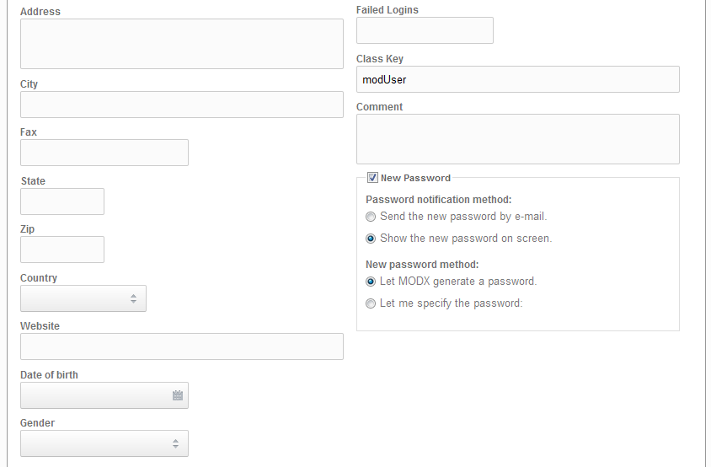Select Let MODX generate a password
The image size is (711, 467).
coord(371,282)
